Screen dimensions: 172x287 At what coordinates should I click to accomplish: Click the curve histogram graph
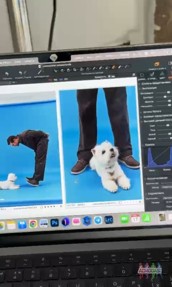[x=158, y=157]
